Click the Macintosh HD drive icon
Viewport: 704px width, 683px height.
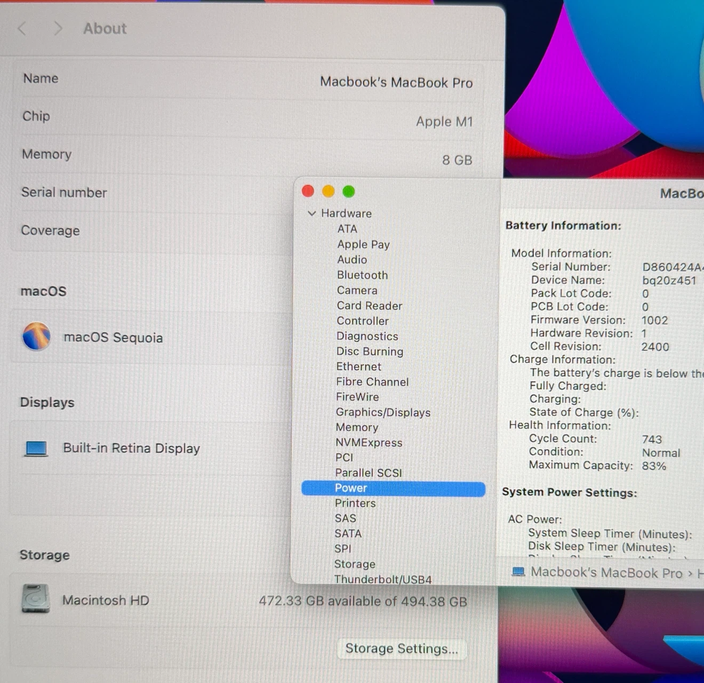pos(36,598)
